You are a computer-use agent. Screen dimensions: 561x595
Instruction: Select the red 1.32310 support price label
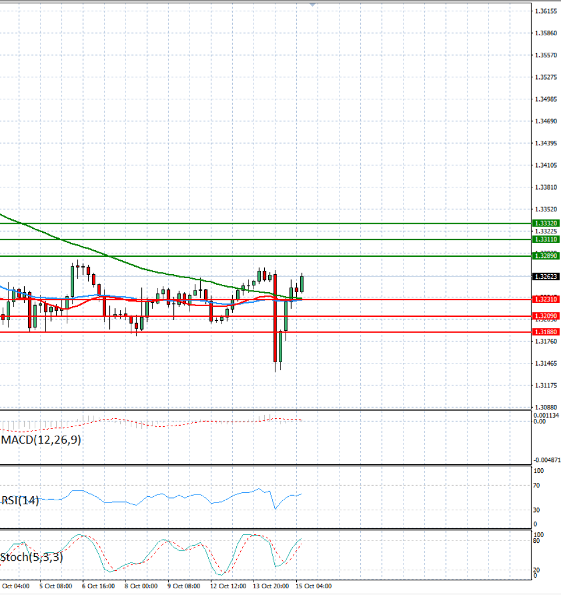coord(546,299)
